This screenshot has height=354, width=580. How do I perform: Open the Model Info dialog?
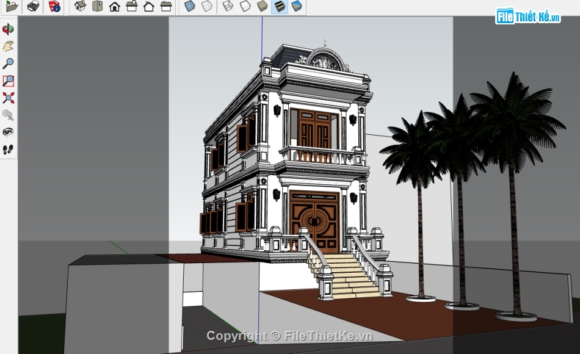(55, 7)
